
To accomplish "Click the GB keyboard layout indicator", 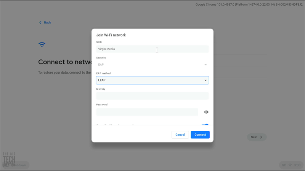I will (x=284, y=165).
